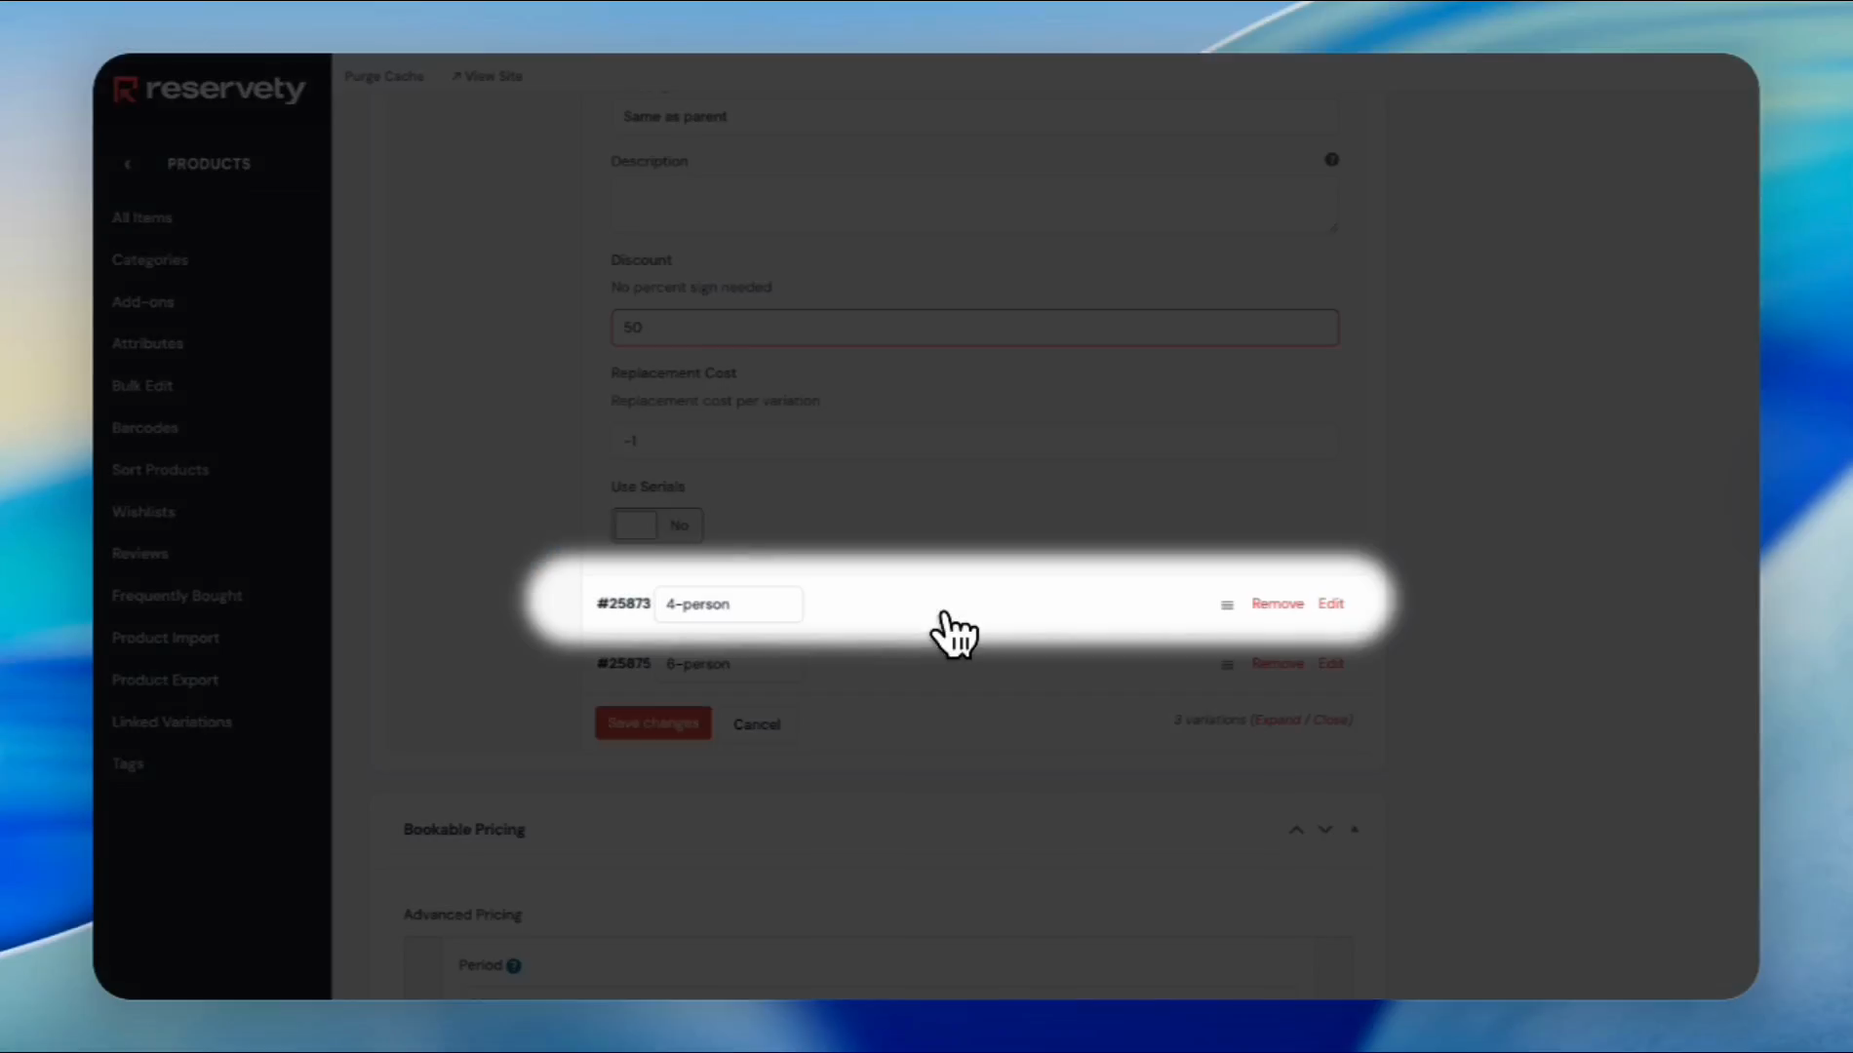The image size is (1853, 1053).
Task: Move Bookable Pricing panel up arrow
Action: [x=1296, y=830]
